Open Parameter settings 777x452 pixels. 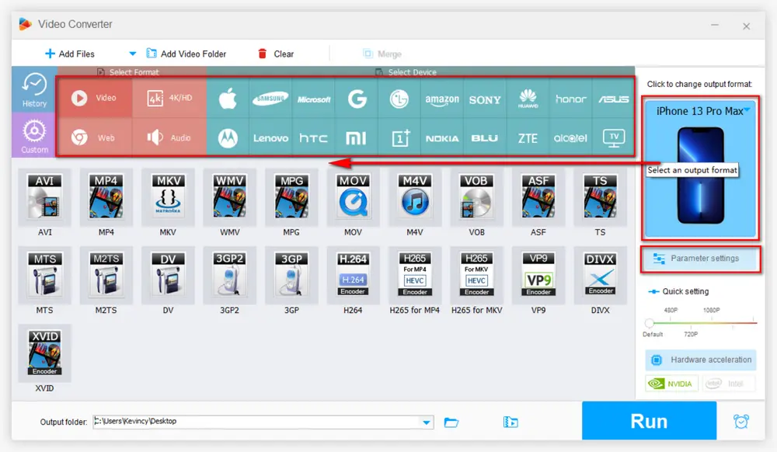tap(701, 259)
